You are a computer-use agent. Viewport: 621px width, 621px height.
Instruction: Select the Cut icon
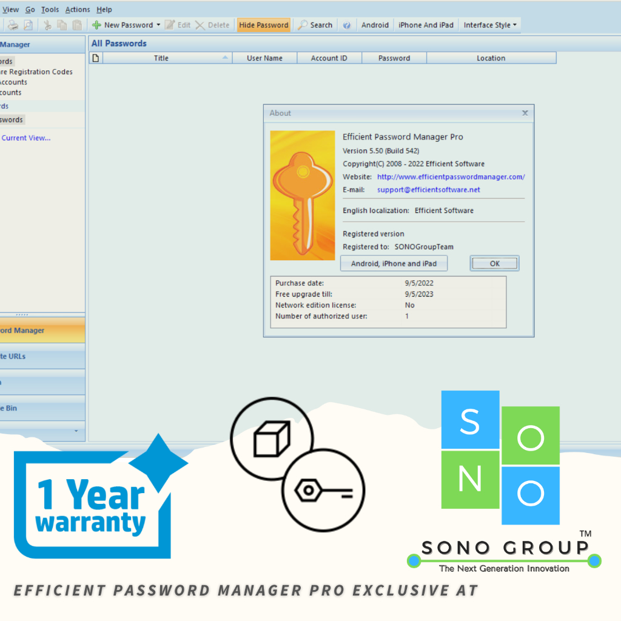pos(47,25)
